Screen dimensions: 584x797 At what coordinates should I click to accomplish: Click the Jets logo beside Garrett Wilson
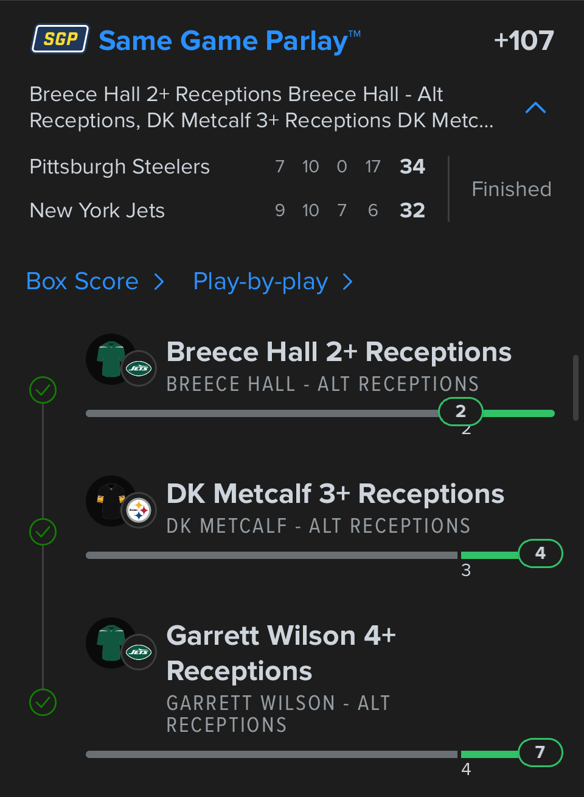pos(139,652)
